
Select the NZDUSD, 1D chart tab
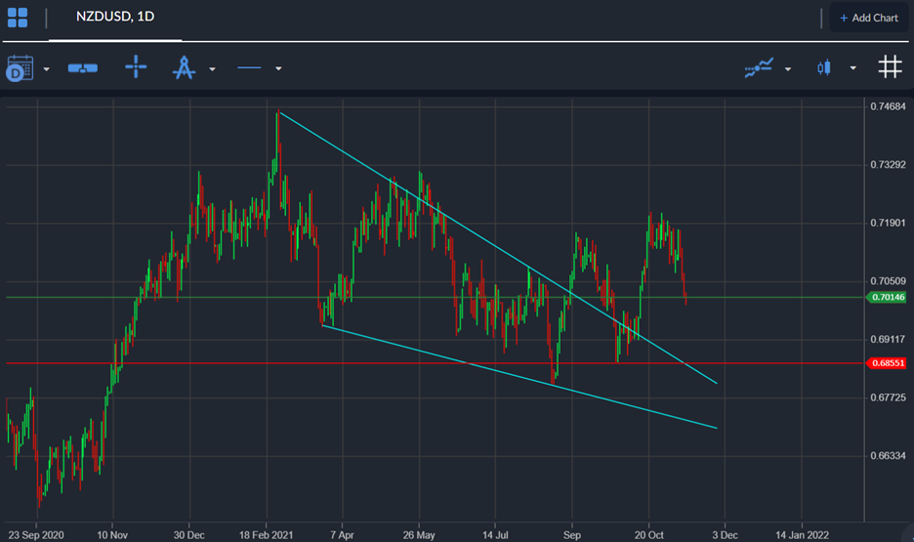pos(114,18)
